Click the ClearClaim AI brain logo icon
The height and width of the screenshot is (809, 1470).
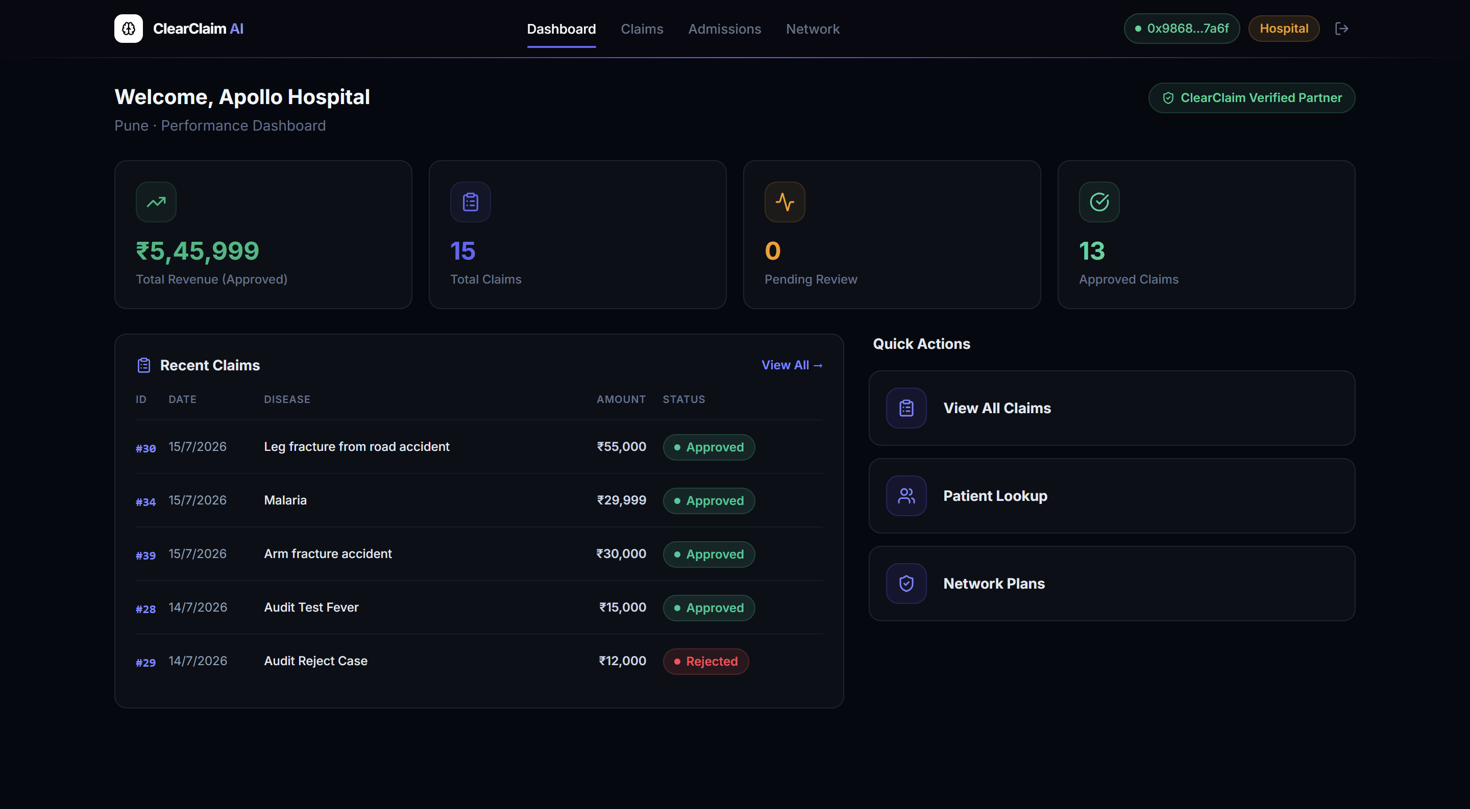[129, 29]
